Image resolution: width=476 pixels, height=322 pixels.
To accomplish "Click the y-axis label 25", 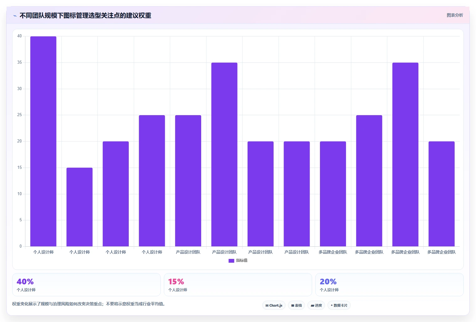I will pos(19,115).
